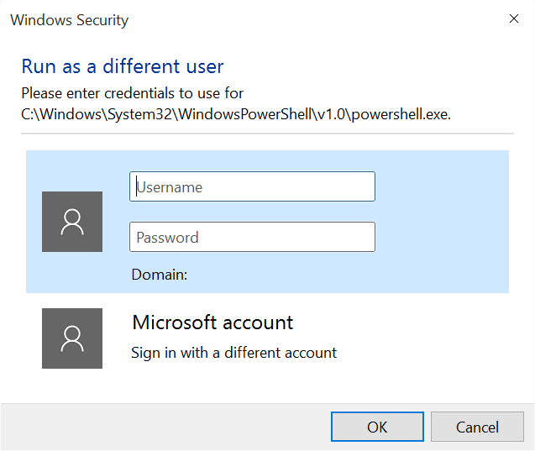Click the Username input field
The width and height of the screenshot is (535, 451).
point(252,186)
